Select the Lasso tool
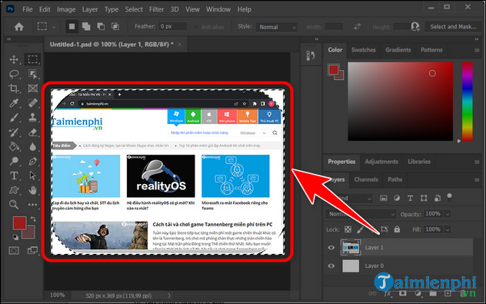The image size is (486, 304). [14, 74]
